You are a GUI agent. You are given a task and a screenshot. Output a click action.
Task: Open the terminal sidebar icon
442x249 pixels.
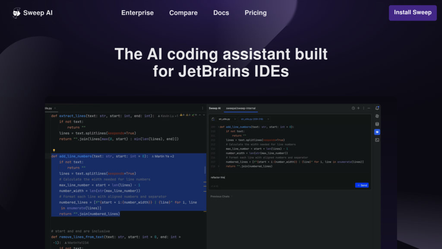click(377, 140)
